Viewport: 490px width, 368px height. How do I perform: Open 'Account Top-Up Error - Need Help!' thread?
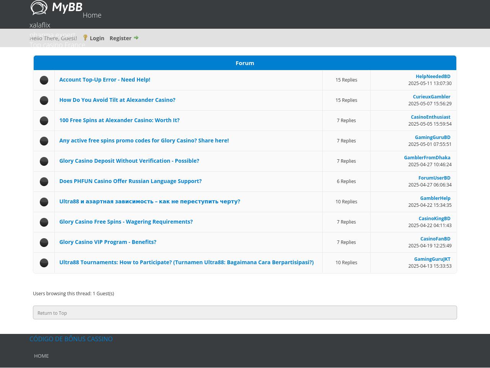point(105,80)
